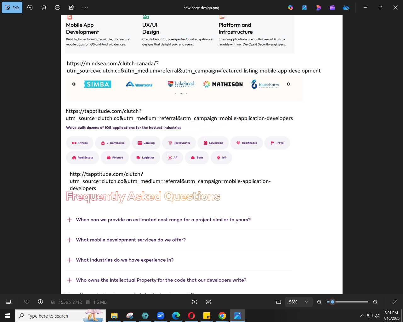The height and width of the screenshot is (322, 403).
Task: Open volume control in system tray
Action: tap(377, 316)
